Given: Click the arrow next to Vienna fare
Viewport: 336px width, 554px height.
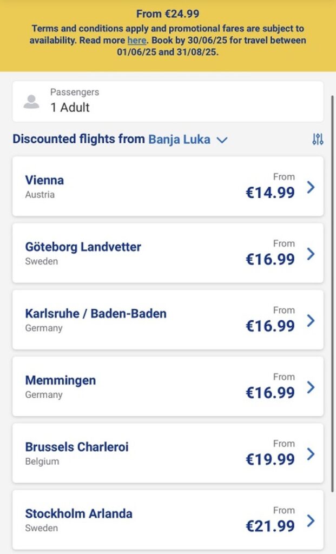Looking at the screenshot, I should tap(311, 187).
